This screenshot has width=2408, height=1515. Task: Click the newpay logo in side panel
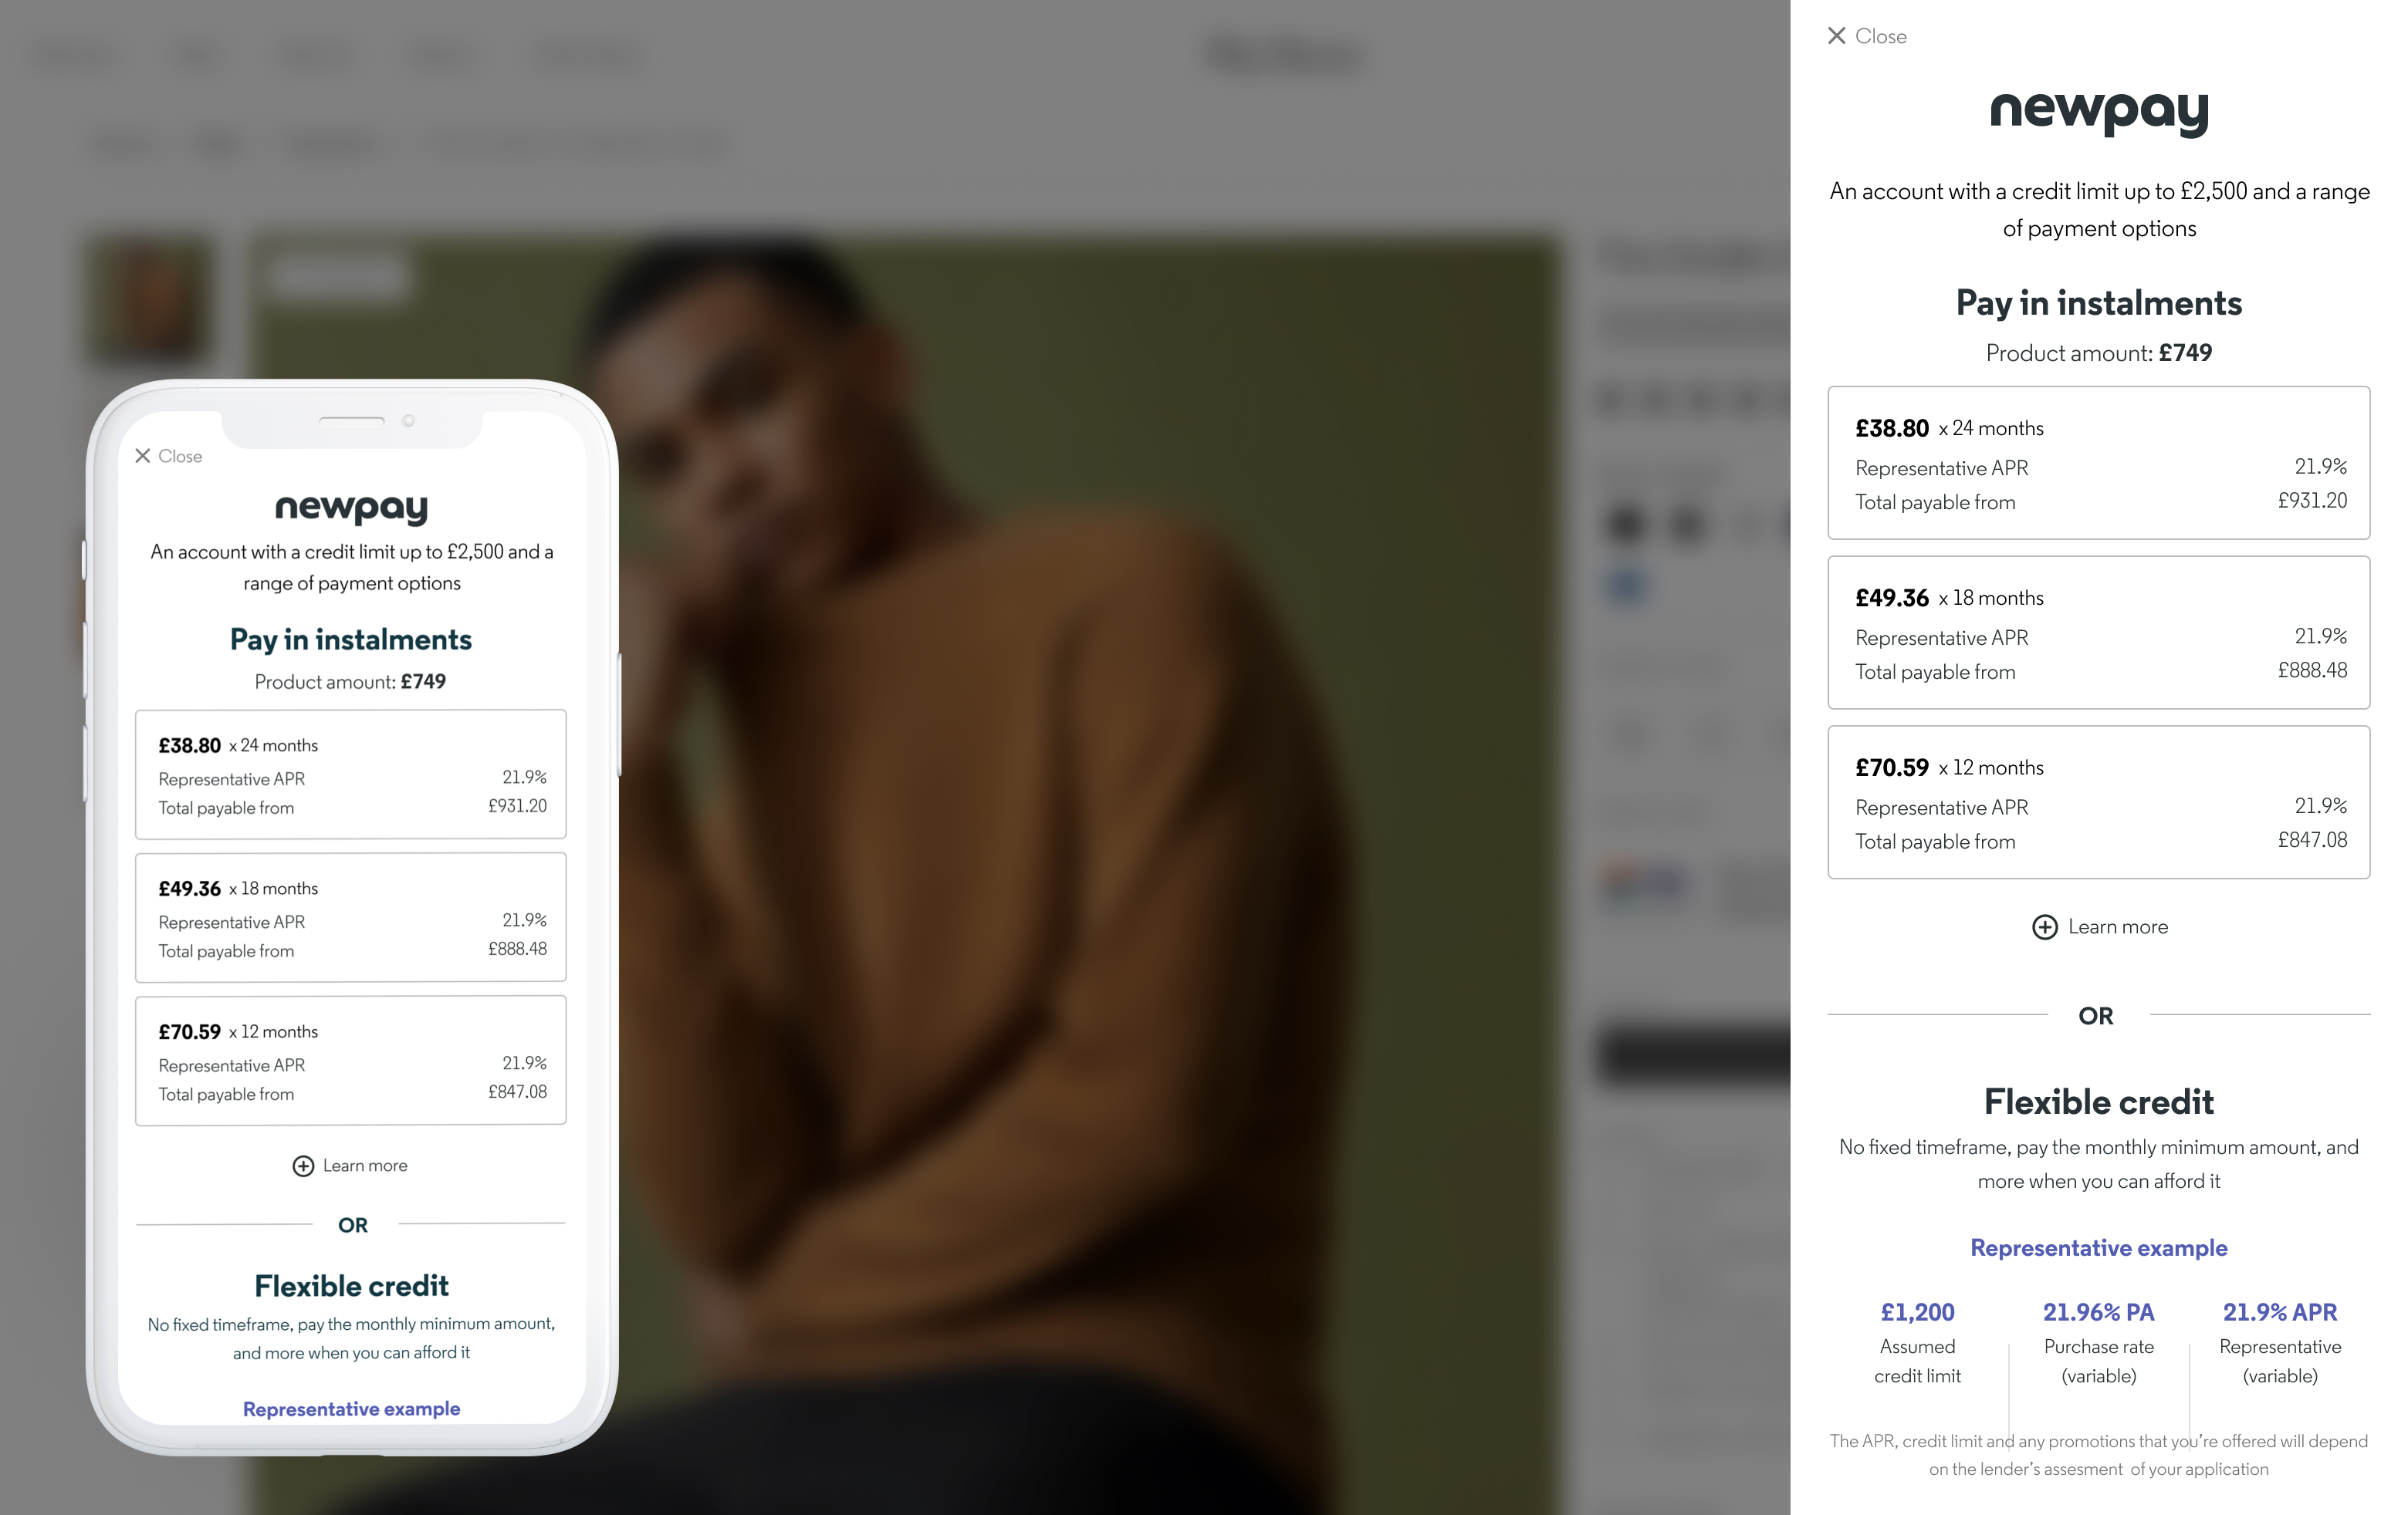pos(2099,113)
